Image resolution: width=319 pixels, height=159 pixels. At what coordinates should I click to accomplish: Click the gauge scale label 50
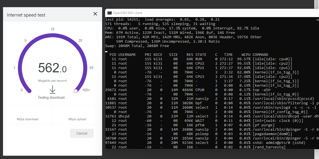(x=91, y=68)
